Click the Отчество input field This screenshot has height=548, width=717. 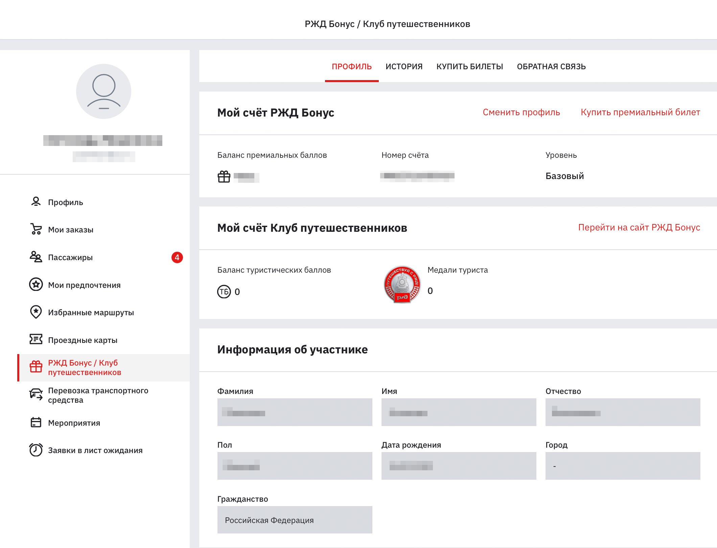click(623, 412)
